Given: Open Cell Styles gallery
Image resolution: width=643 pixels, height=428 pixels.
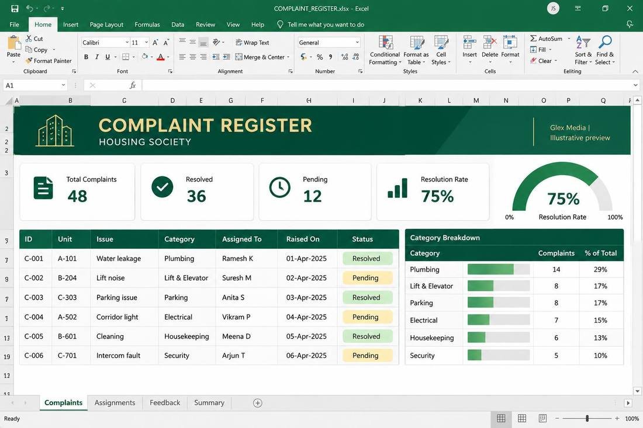Looking at the screenshot, I should pyautogui.click(x=441, y=50).
